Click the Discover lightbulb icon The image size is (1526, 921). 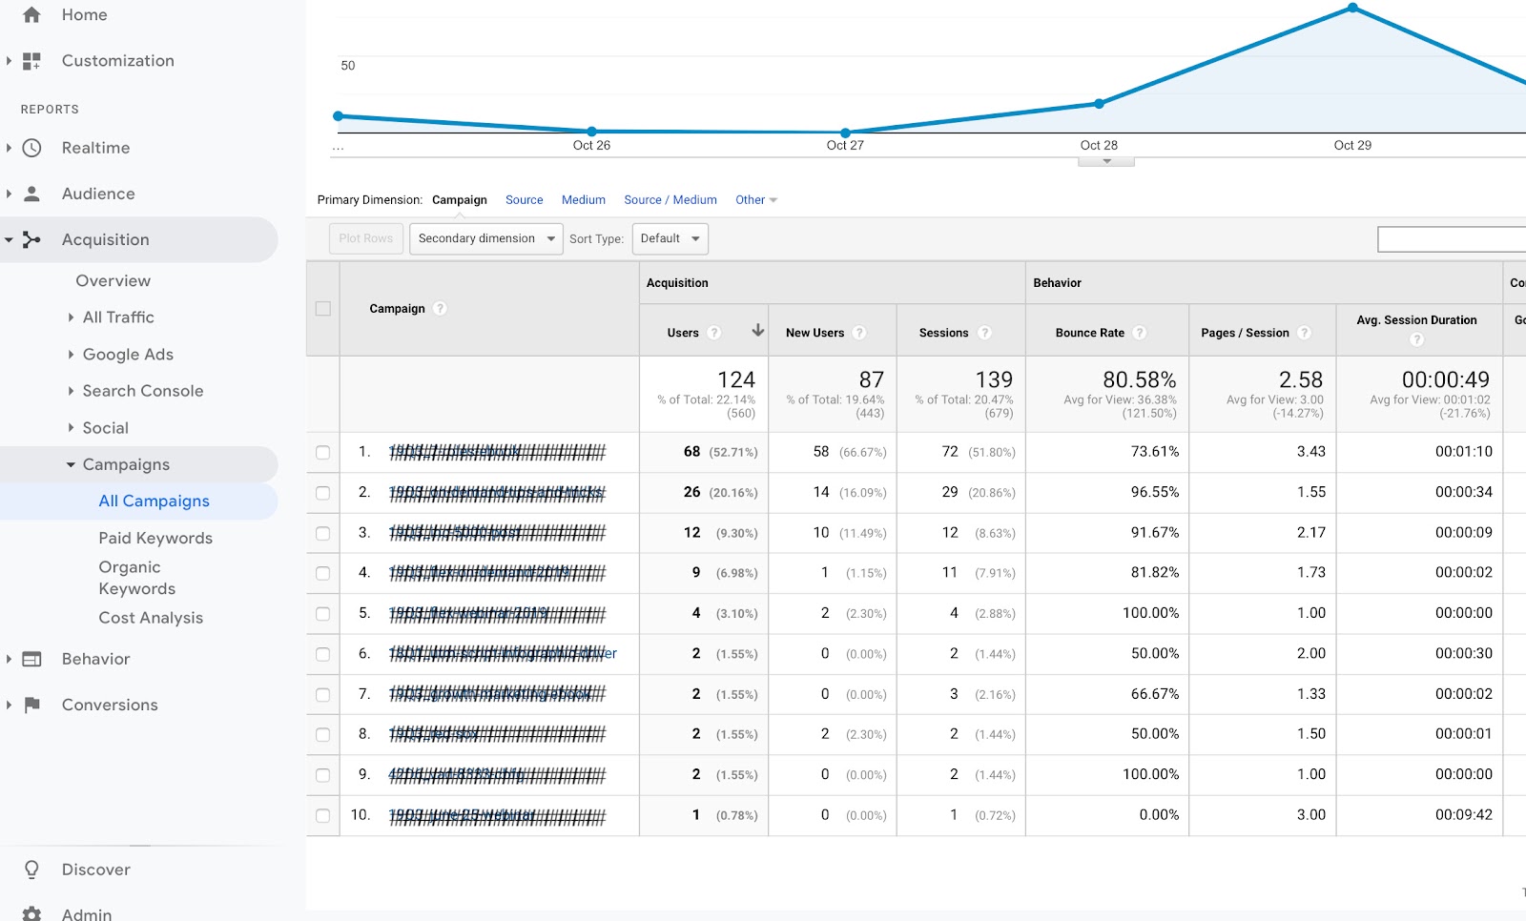(31, 870)
